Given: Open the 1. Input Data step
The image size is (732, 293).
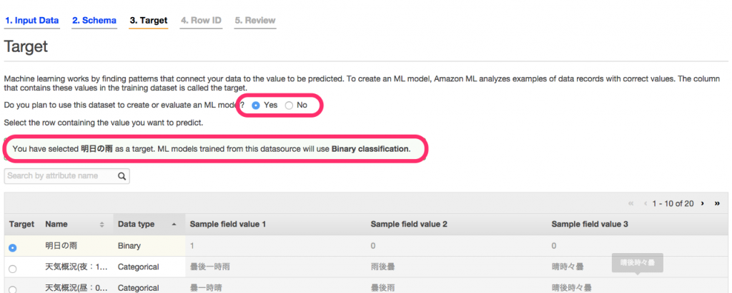Looking at the screenshot, I should click(x=32, y=21).
